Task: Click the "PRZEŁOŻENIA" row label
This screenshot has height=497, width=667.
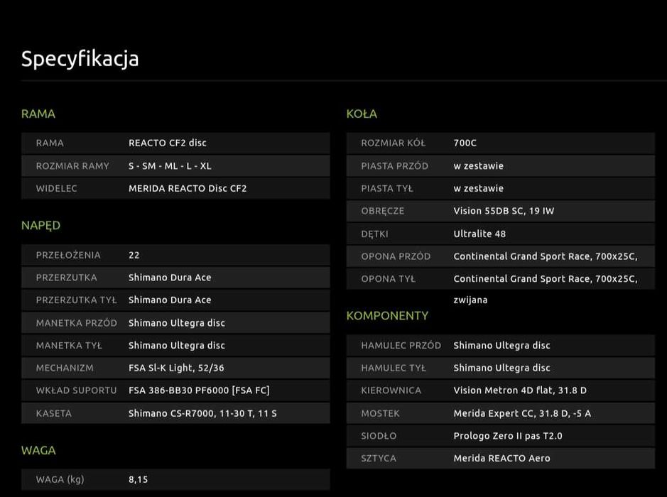Action: coord(68,255)
